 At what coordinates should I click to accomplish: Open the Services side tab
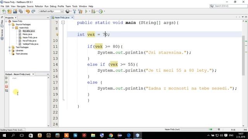tap(2, 34)
